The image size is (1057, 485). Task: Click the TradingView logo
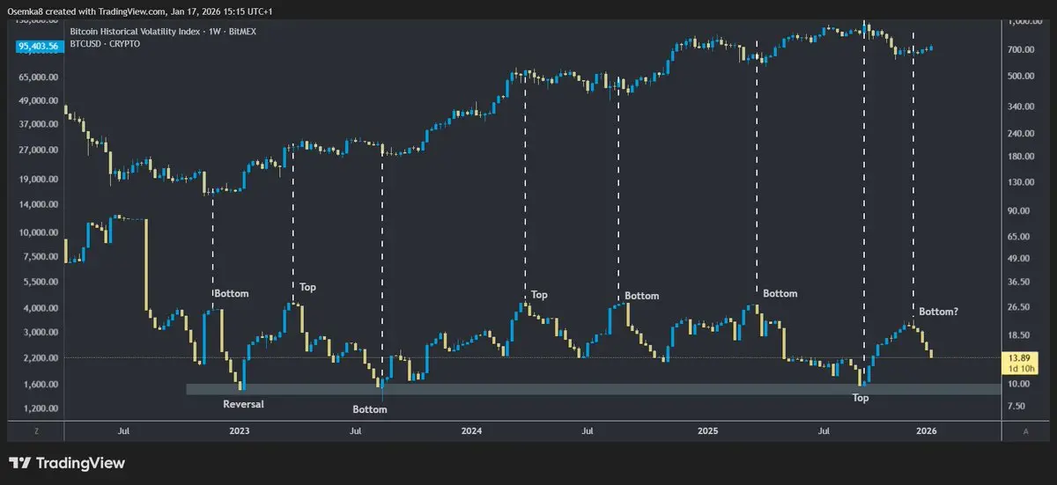point(67,463)
